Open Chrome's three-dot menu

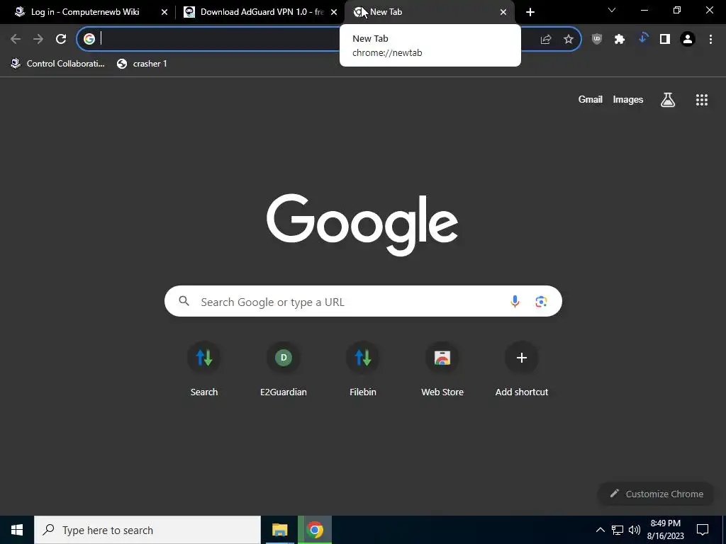click(x=710, y=40)
